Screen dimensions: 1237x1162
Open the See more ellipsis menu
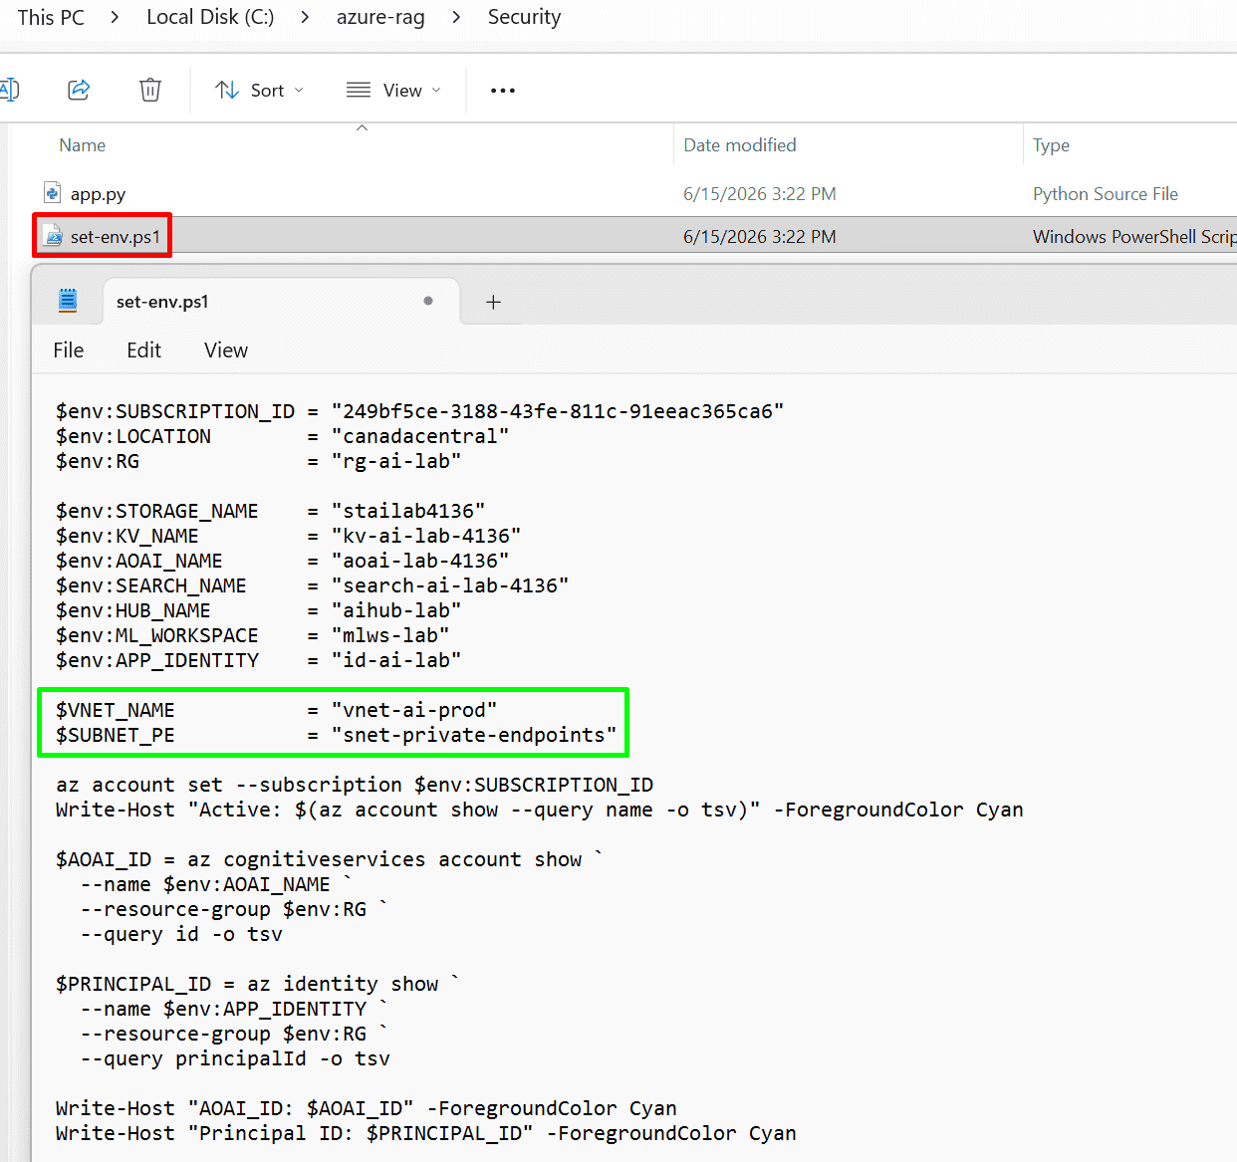[503, 91]
